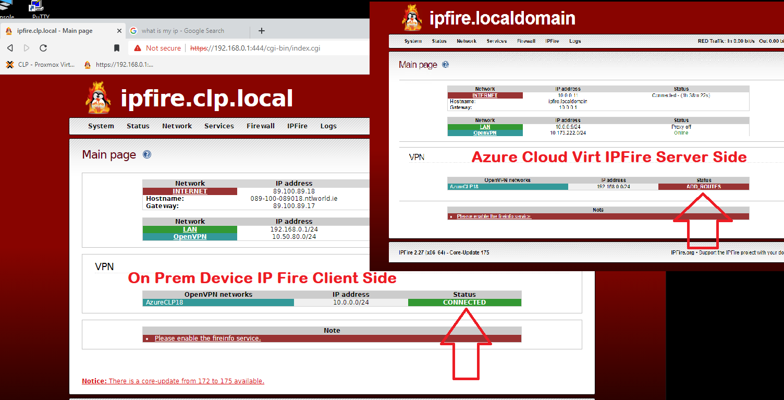Click the help icon beside Main page on ipfire.clp.local
The image size is (784, 400).
[x=147, y=154]
